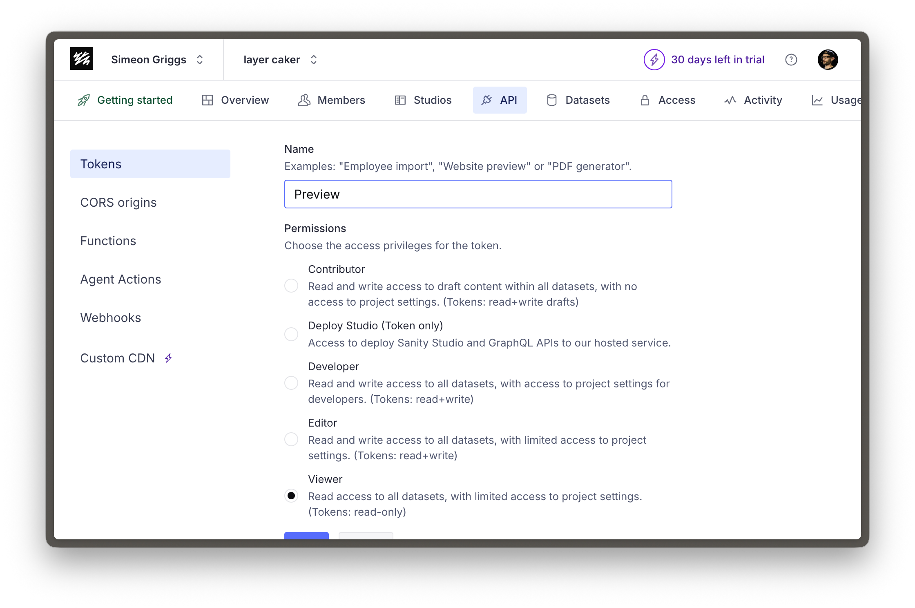Click the cylinder icon beside Datasets
Viewport: 915px width, 608px height.
pos(552,100)
